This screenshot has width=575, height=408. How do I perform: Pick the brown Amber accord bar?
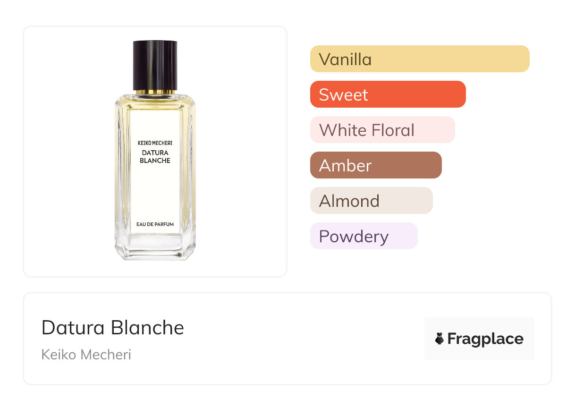click(x=375, y=165)
